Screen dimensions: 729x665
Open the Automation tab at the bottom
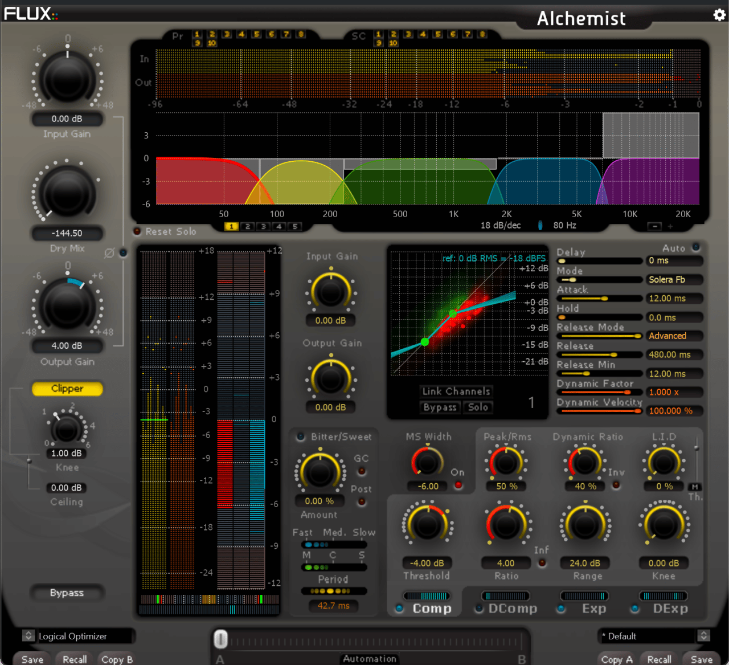369,659
